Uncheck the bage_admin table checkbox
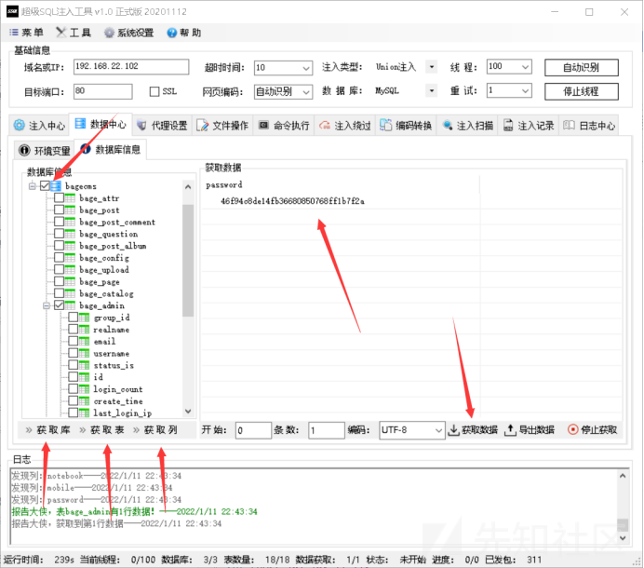Screen dimensions: 644x568 pyautogui.click(x=60, y=305)
